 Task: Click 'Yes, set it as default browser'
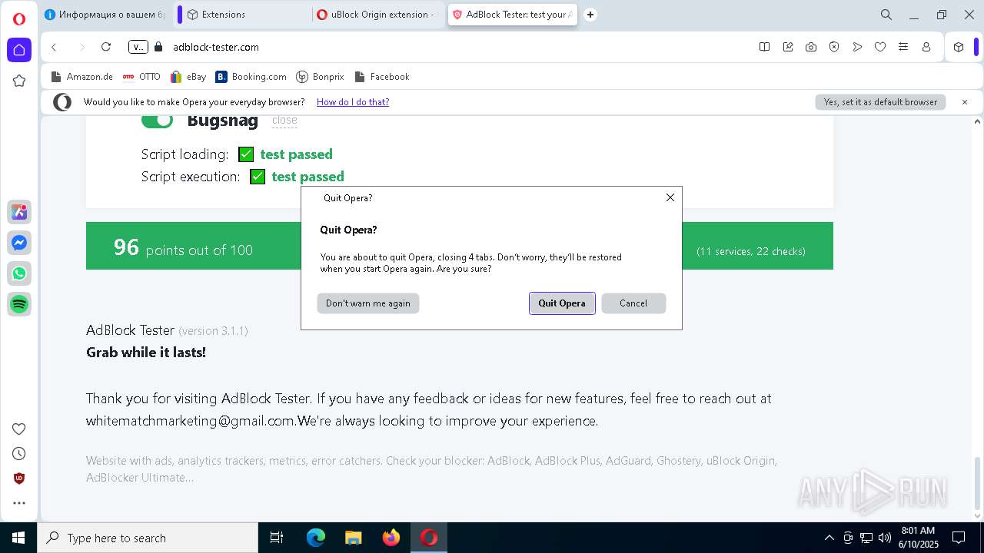coord(880,102)
